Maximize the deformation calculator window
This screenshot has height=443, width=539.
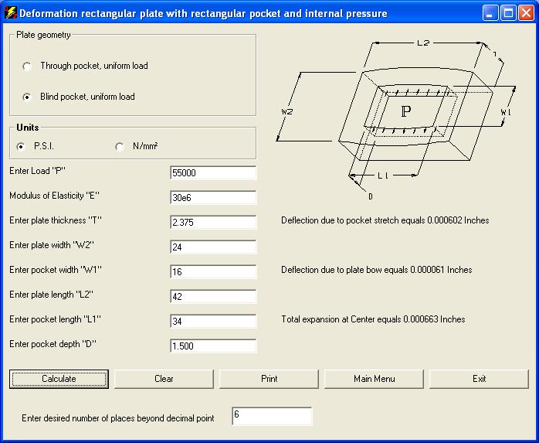click(508, 13)
